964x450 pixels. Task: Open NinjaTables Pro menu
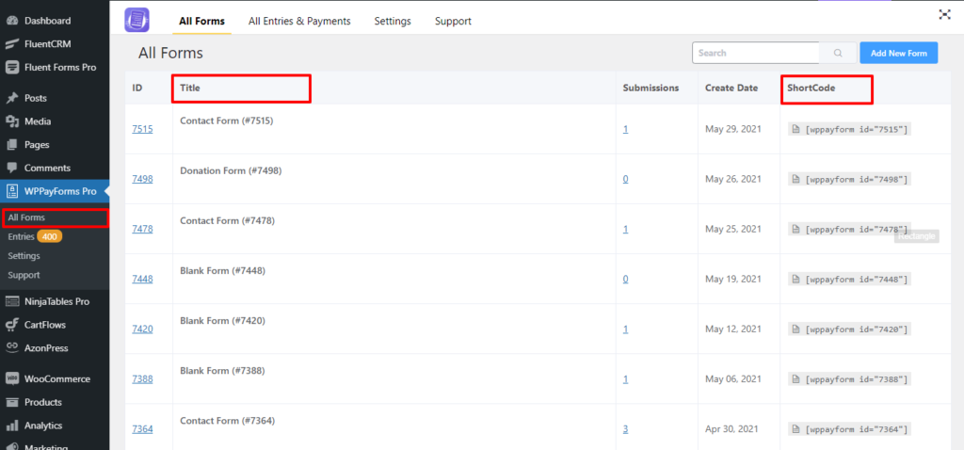point(56,301)
